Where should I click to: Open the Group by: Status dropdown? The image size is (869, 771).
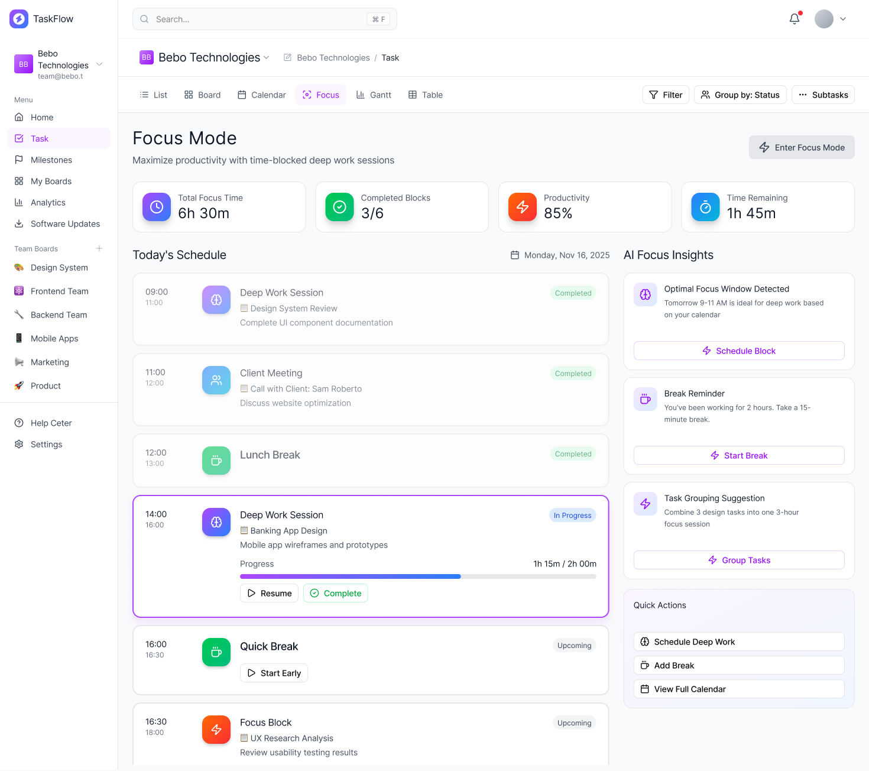[x=740, y=95]
